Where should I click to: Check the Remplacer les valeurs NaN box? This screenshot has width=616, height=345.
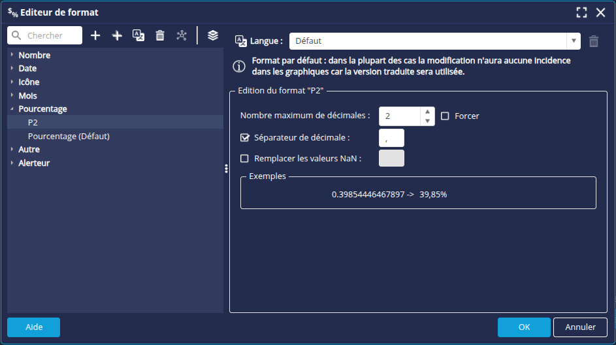pos(245,158)
